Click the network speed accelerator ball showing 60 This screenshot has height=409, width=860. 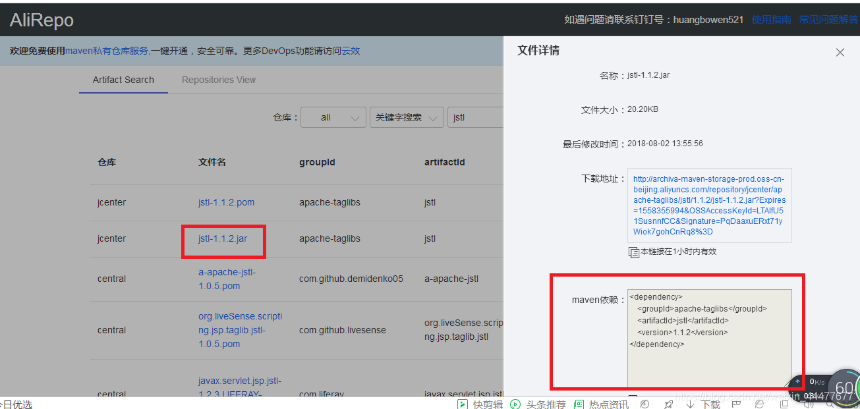click(x=846, y=389)
